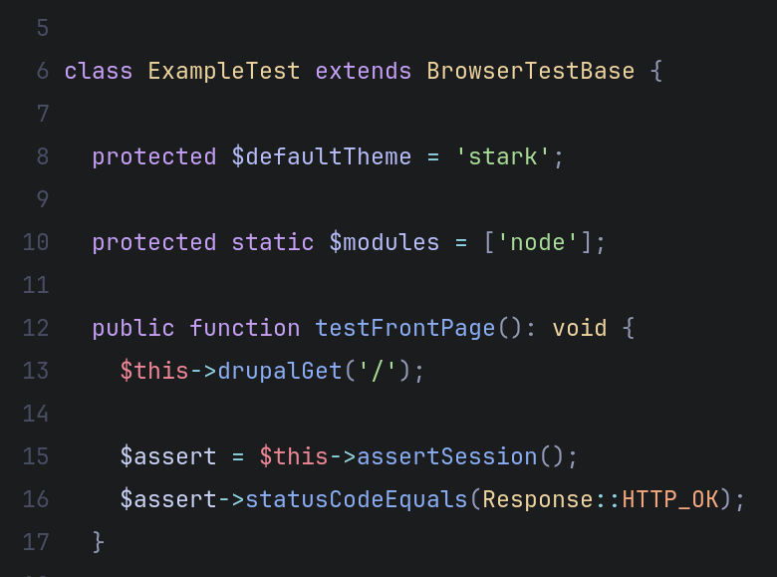Click line number 12 in the gutter
The width and height of the screenshot is (777, 577).
pos(36,328)
